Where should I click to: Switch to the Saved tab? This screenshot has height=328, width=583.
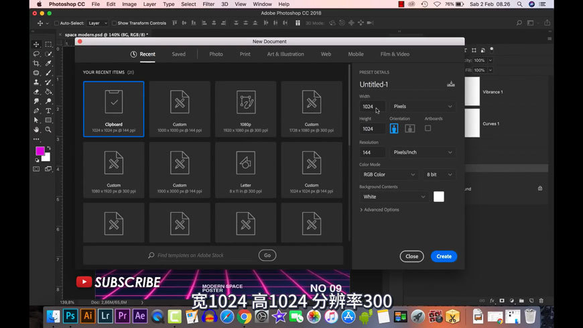(x=178, y=54)
